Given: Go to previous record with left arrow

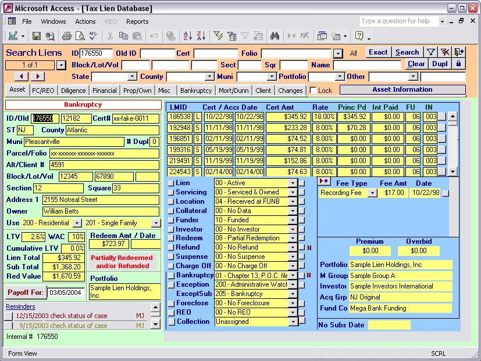Looking at the screenshot, I should point(21,76).
